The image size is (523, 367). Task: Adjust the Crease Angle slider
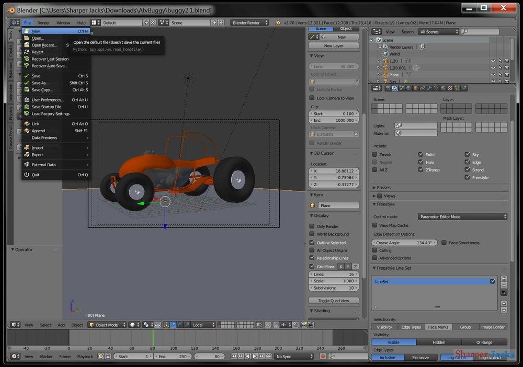pos(404,243)
